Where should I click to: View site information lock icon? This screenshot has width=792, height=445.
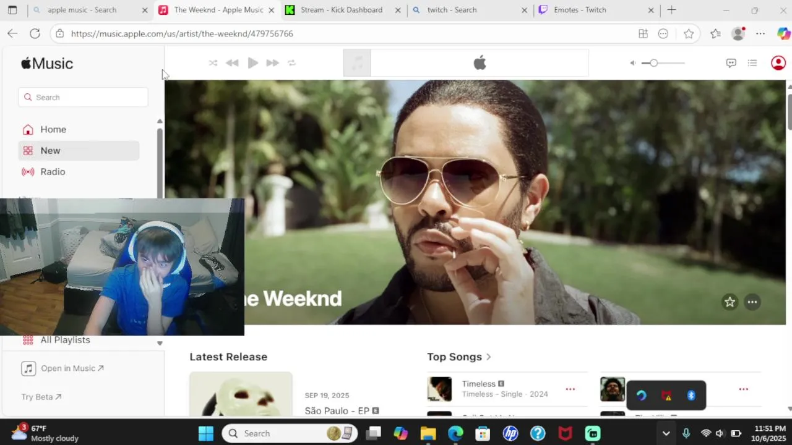[59, 34]
